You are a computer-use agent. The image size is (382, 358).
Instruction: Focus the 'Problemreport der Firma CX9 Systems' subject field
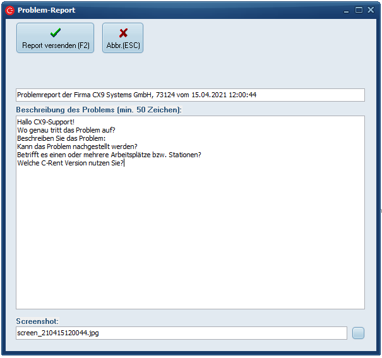(x=189, y=95)
